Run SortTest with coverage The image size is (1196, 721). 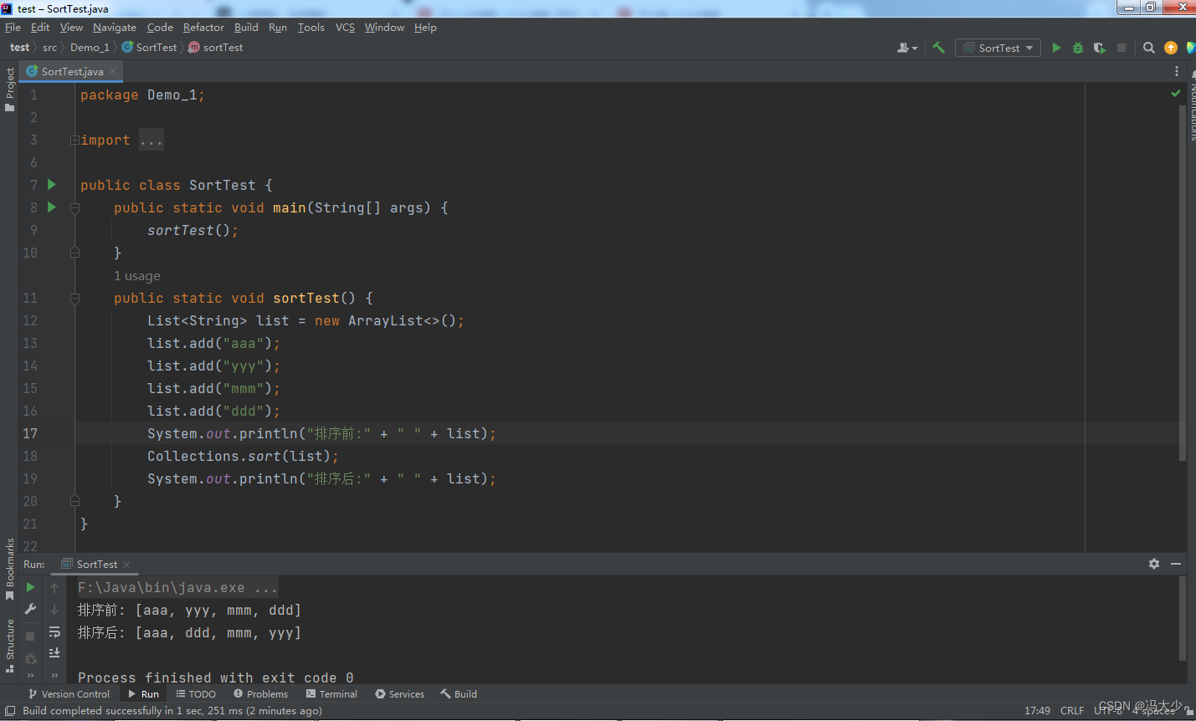pos(1100,48)
